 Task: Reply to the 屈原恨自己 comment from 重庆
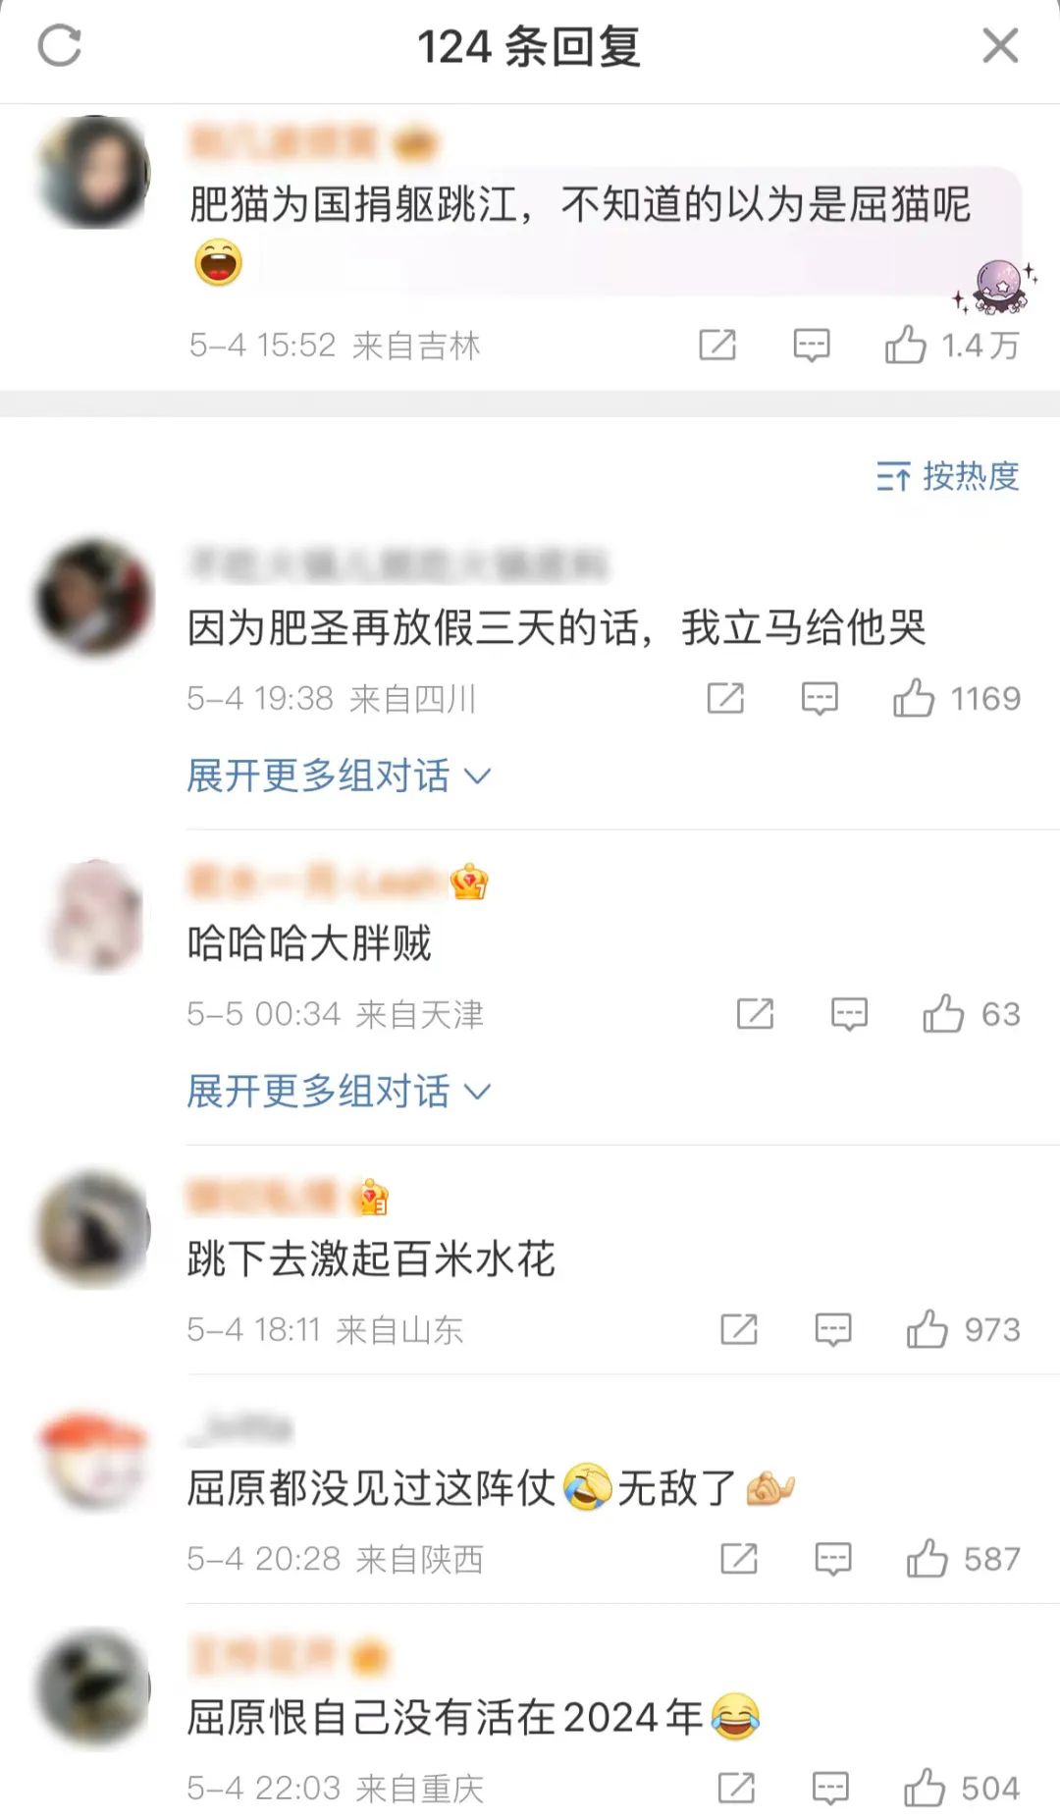pyautogui.click(x=830, y=1789)
